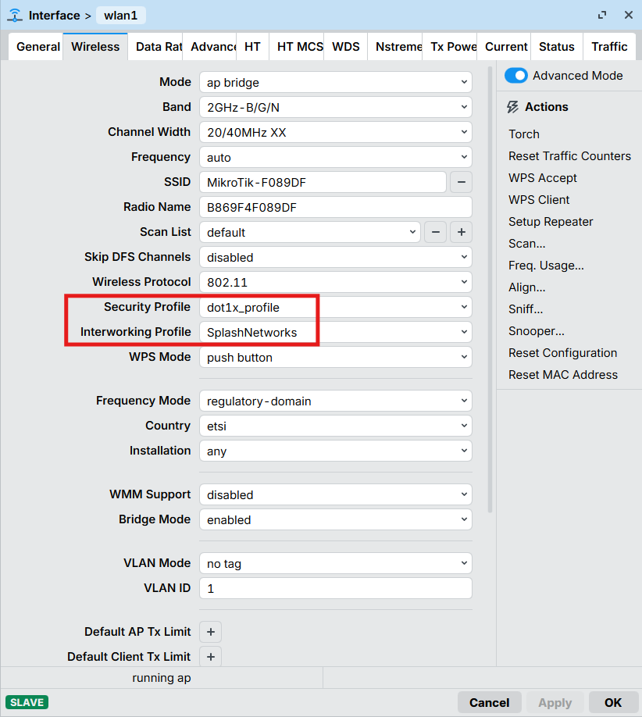Switch to the General tab
The width and height of the screenshot is (642, 717).
pyautogui.click(x=37, y=47)
